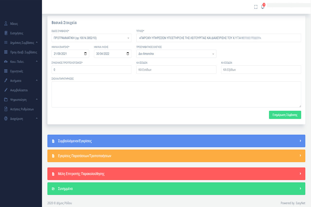Open calendar picker for start date
This screenshot has height=207, width=311.
click(x=86, y=54)
